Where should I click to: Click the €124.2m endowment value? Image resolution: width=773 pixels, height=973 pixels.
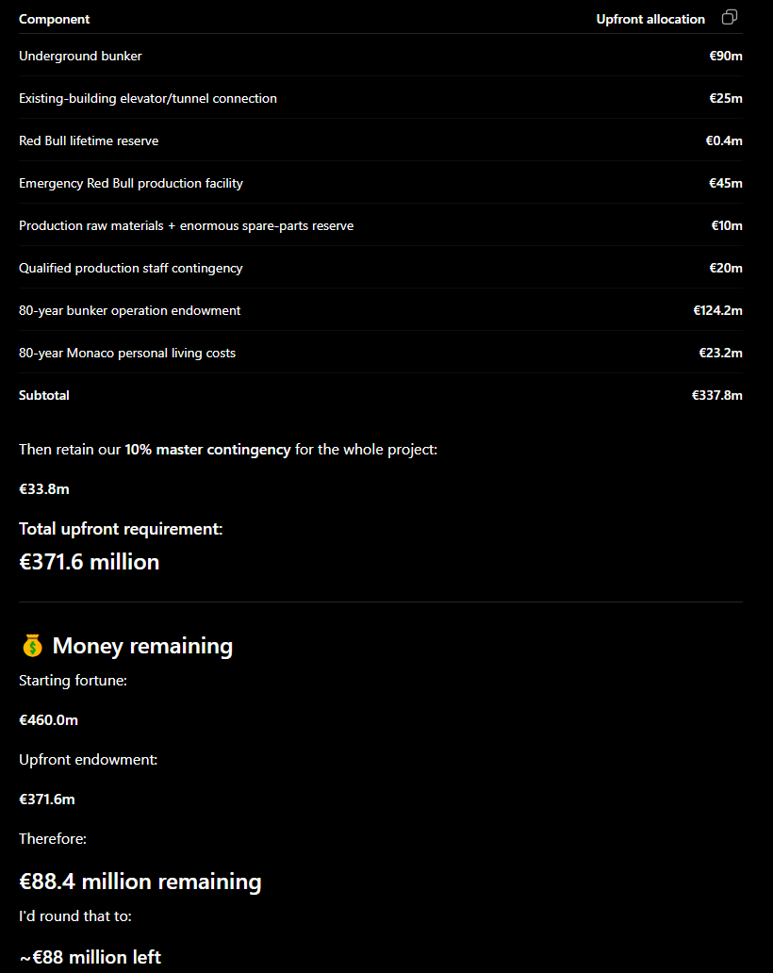click(717, 310)
